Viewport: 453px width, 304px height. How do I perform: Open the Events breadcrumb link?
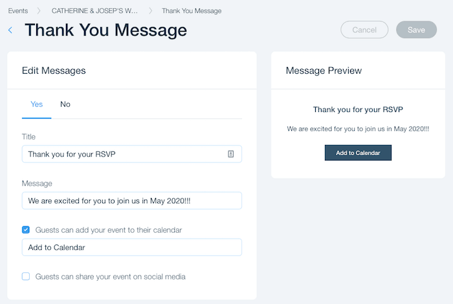click(18, 11)
